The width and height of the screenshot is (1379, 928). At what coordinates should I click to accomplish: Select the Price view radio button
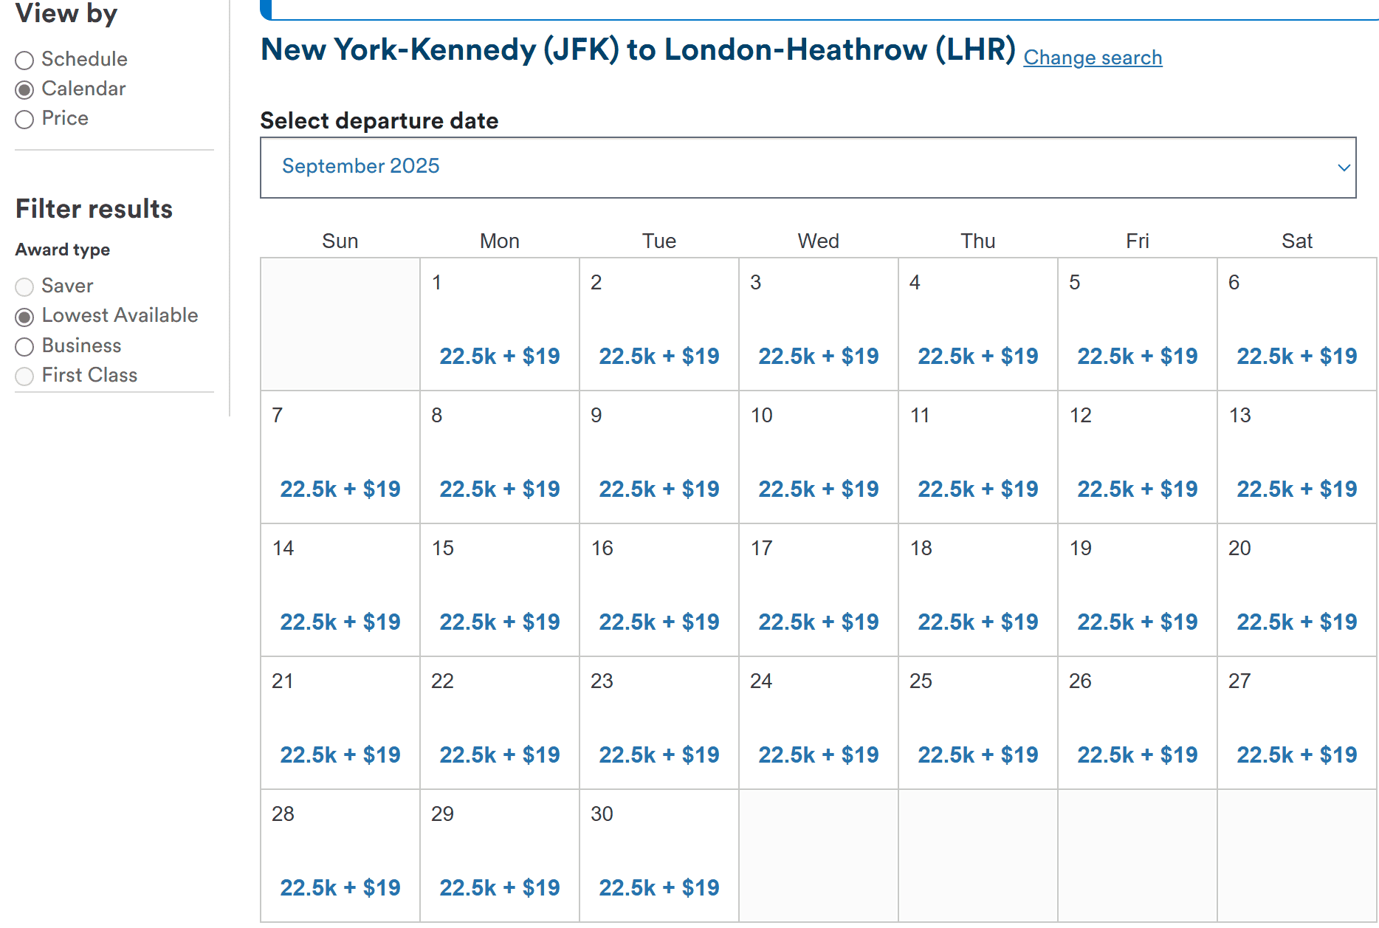click(24, 120)
